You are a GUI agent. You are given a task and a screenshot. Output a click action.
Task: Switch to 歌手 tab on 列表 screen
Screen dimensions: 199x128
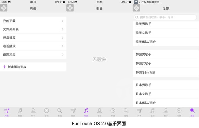point(33,112)
